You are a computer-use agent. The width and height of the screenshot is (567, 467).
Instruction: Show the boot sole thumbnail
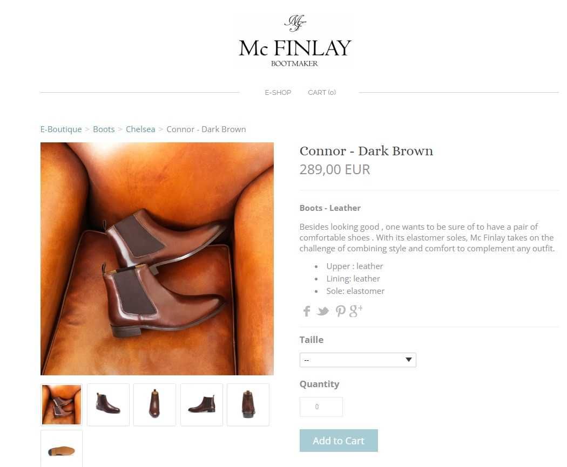tap(62, 449)
